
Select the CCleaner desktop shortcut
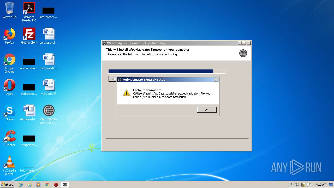pos(9,138)
